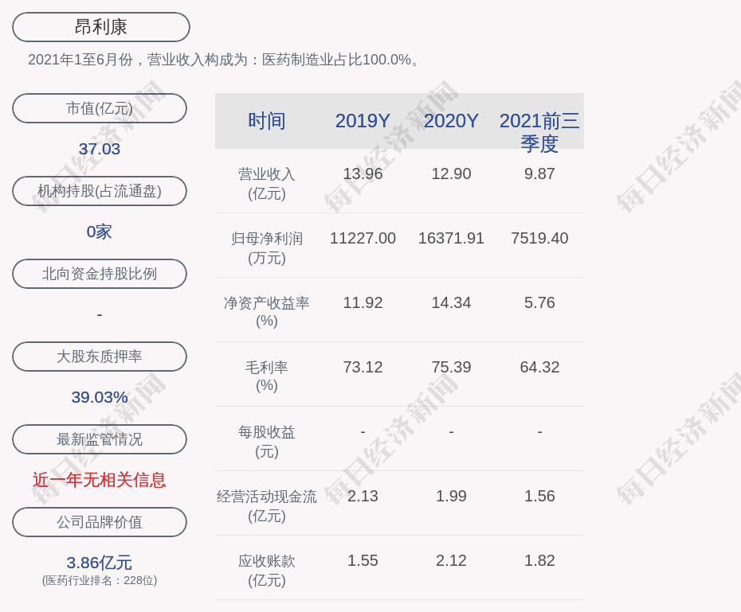The image size is (741, 612).
Task: Select the 归母净利润(万元) row label
Action: [266, 248]
